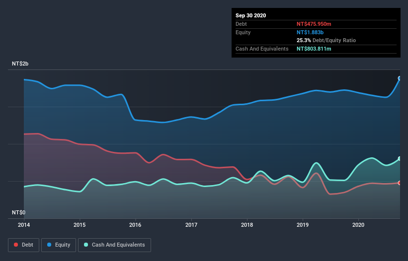This screenshot has height=261, width=408.
Task: Click the NT$475.950m debt value
Action: pos(314,24)
